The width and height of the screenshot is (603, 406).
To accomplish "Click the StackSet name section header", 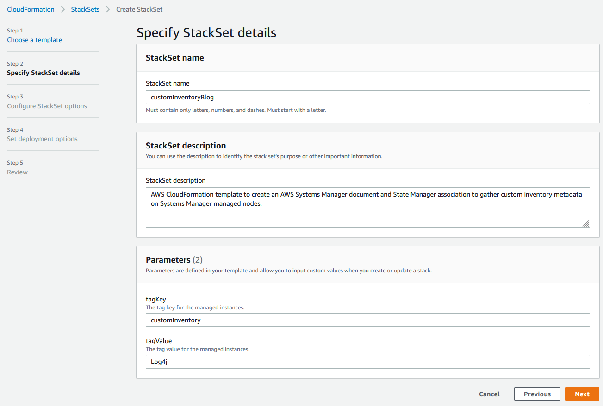I will [x=174, y=57].
